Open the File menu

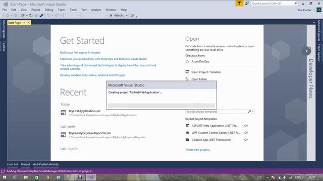pyautogui.click(x=5, y=10)
